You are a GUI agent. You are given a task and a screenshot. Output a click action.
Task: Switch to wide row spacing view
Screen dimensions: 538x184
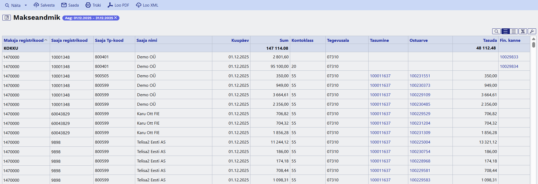[x=505, y=31]
